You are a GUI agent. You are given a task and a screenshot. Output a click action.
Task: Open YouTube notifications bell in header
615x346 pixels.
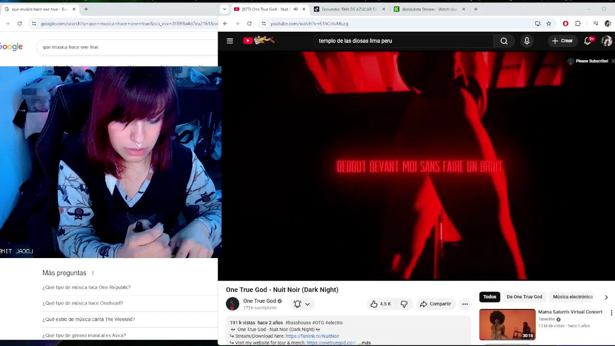(588, 41)
